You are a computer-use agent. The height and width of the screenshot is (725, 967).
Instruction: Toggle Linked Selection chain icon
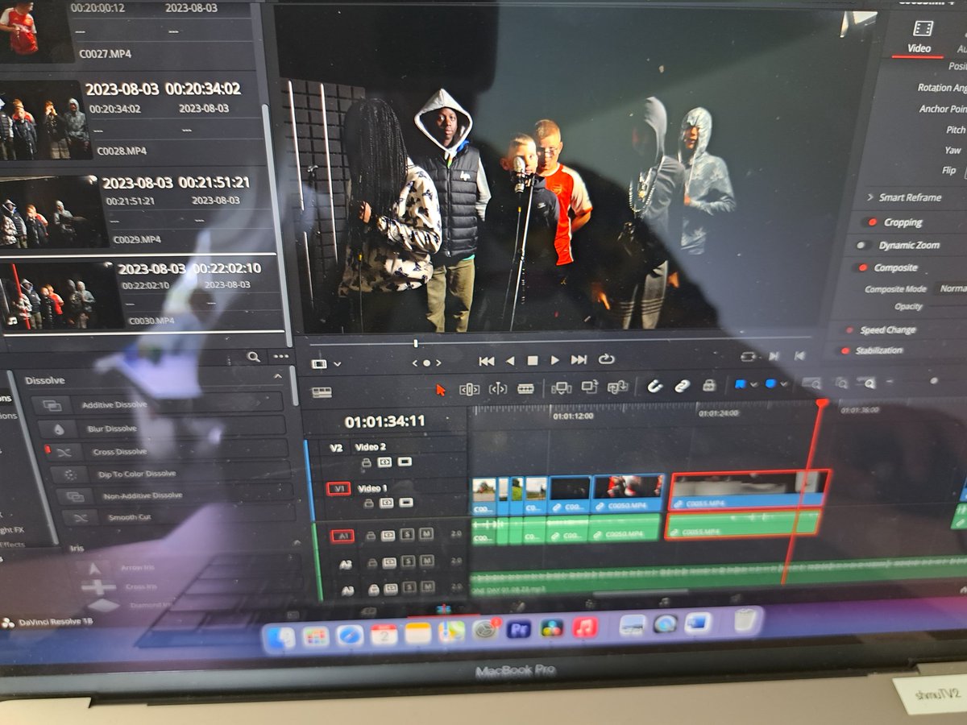[x=683, y=386]
